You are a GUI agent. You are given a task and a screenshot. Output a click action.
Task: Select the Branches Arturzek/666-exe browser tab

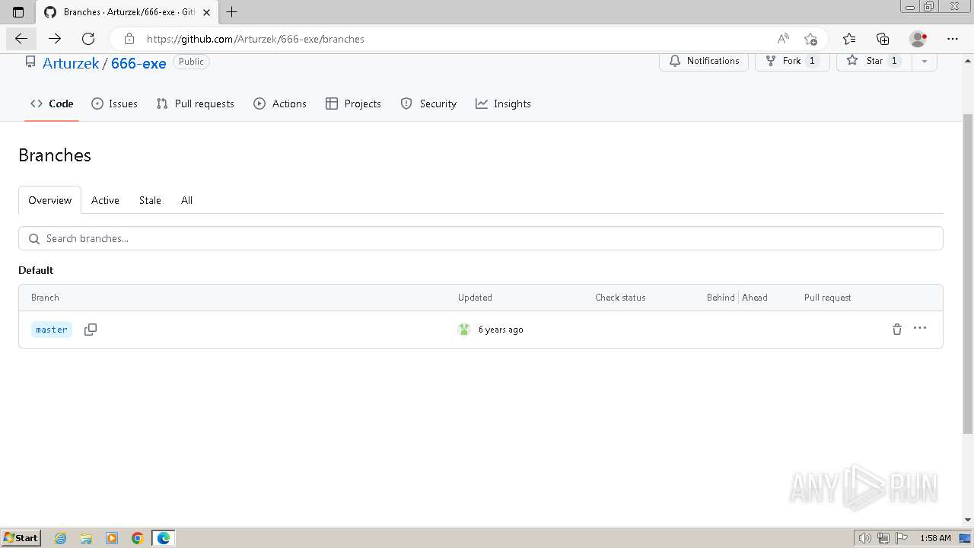click(128, 12)
